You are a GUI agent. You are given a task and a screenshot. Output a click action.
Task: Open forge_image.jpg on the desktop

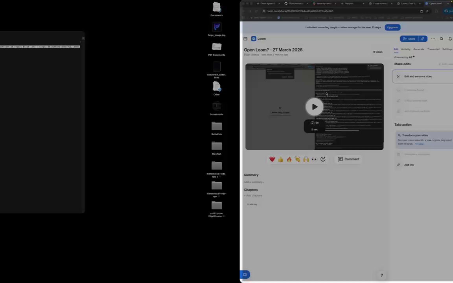pyautogui.click(x=216, y=29)
